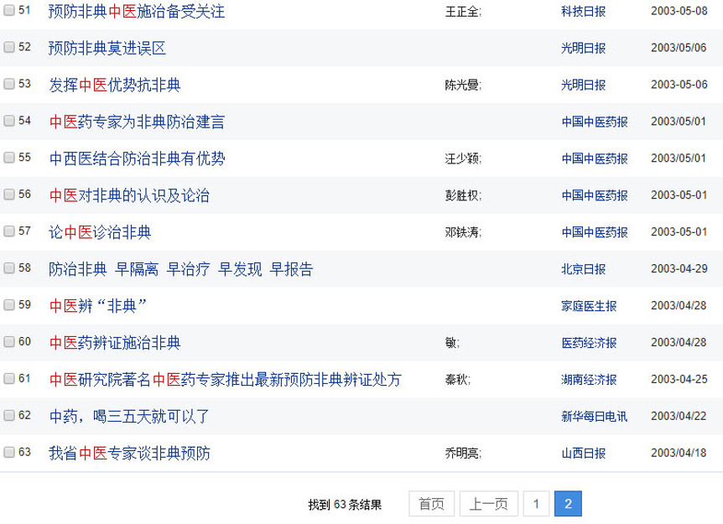Open article 中医研究院著名中医药专家推出最新预防非典辨证处方
The height and width of the screenshot is (524, 723).
[x=225, y=380]
